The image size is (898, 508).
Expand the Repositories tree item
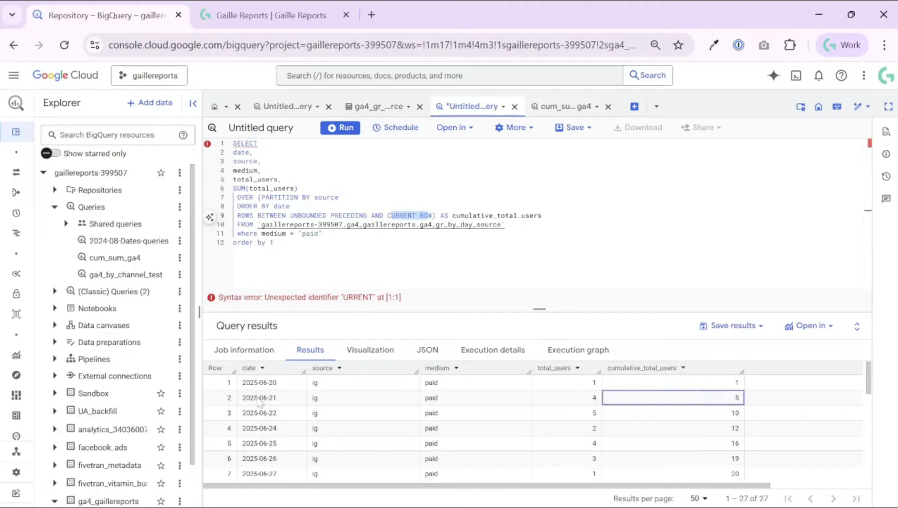click(x=55, y=190)
